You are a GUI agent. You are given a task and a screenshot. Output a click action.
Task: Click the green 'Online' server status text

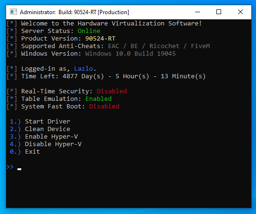pyautogui.click(x=89, y=31)
